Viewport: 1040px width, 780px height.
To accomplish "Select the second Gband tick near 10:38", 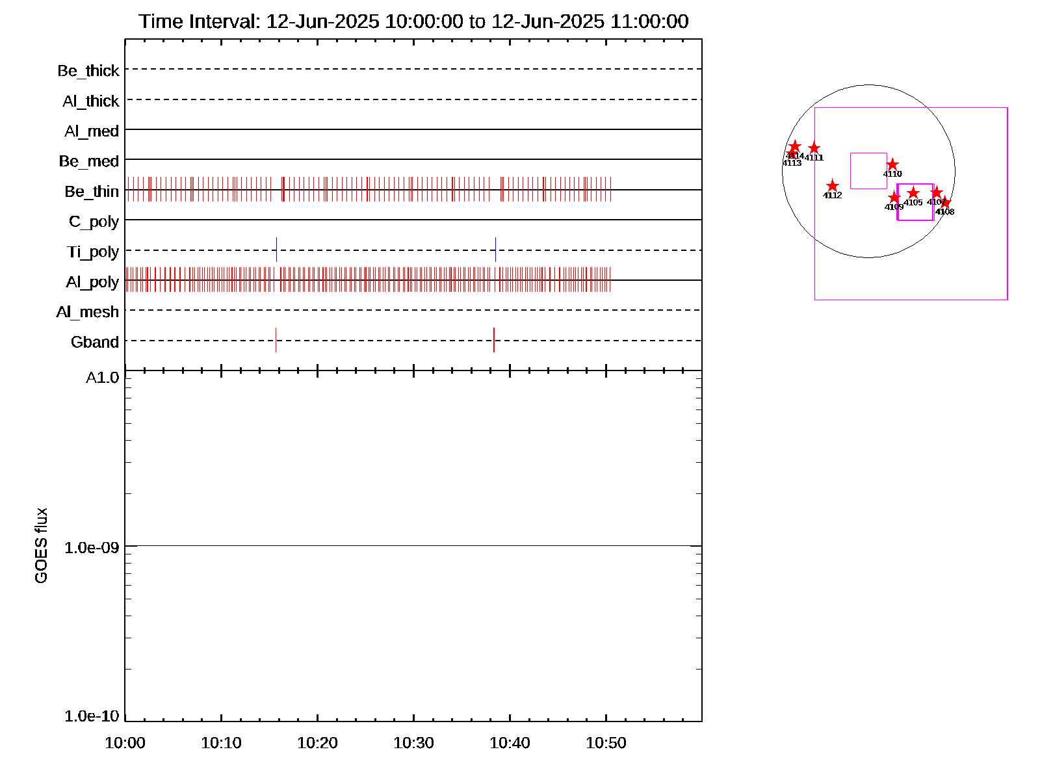I will (x=494, y=340).
